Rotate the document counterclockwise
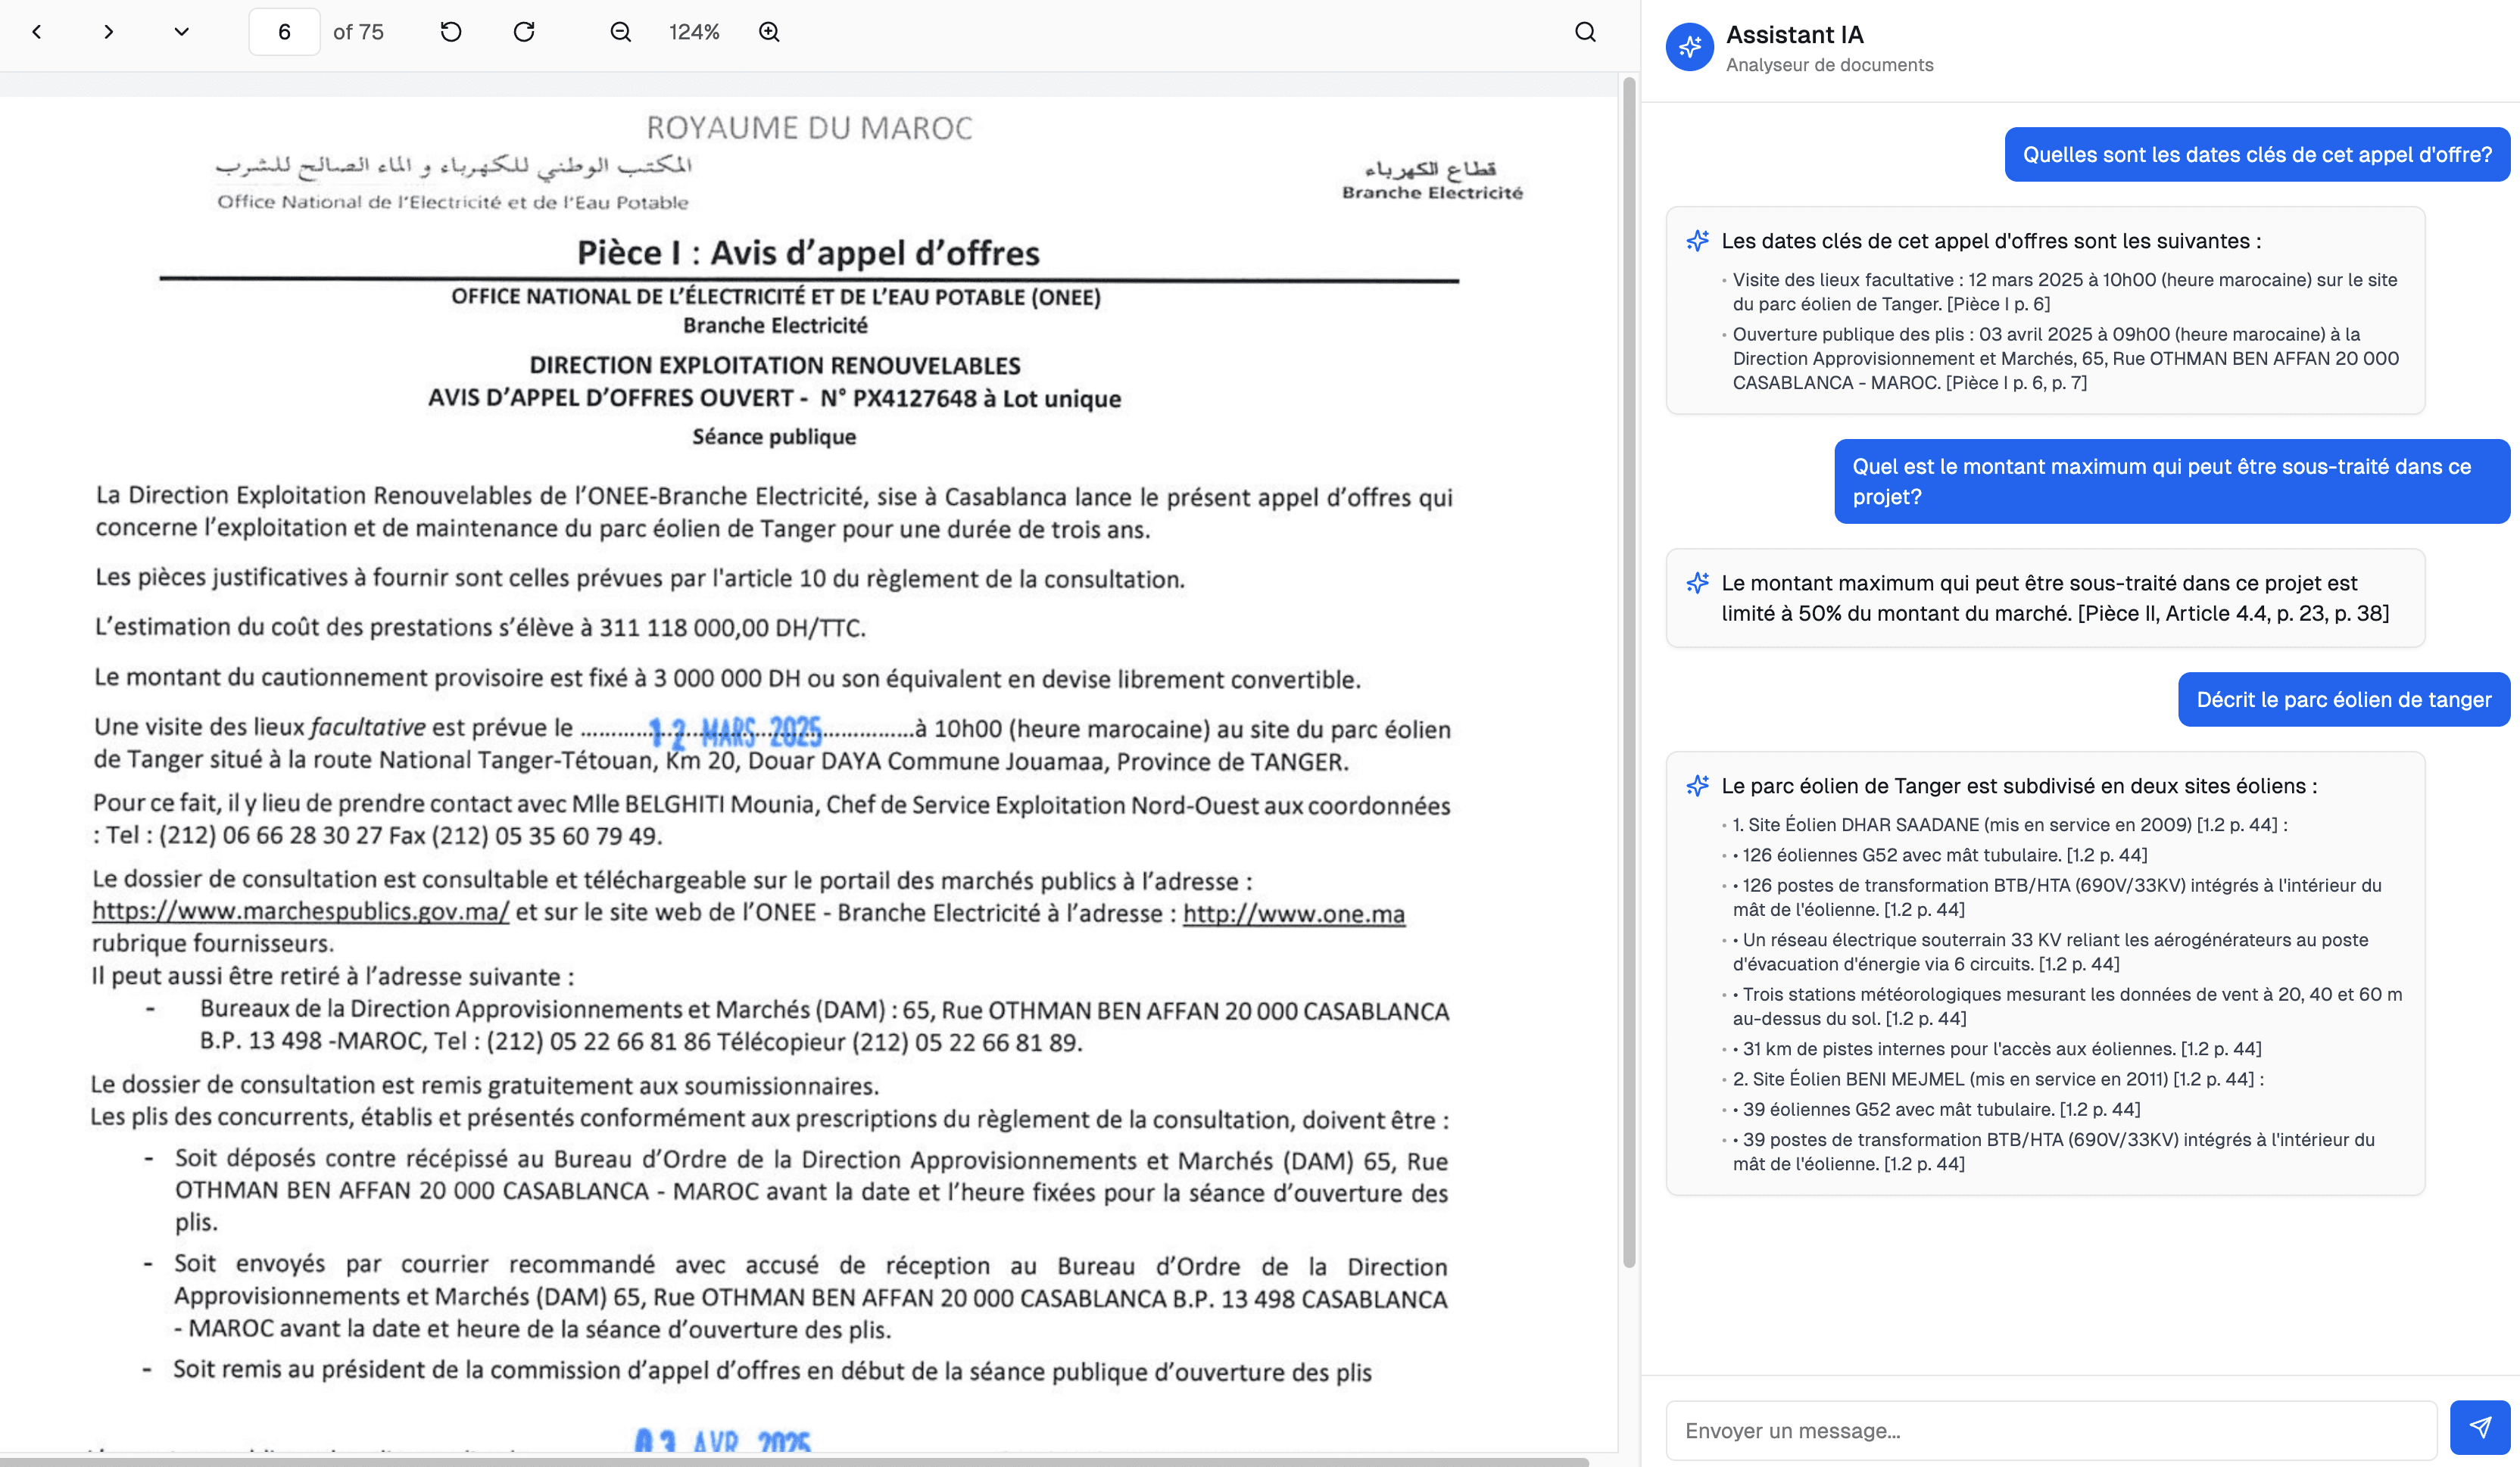 (451, 32)
